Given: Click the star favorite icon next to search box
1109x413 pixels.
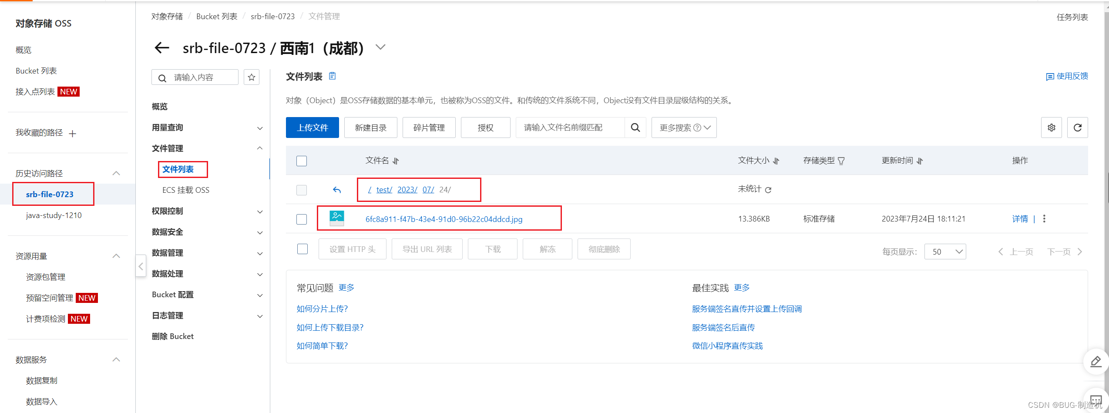Looking at the screenshot, I should (x=252, y=77).
